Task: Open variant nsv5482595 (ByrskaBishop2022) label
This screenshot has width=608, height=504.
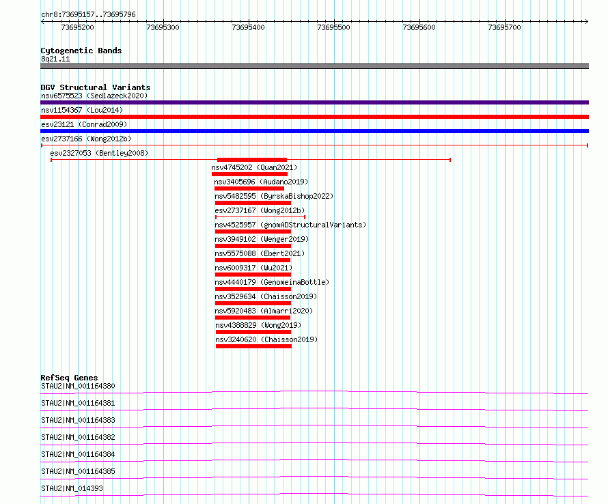Action: coord(274,196)
